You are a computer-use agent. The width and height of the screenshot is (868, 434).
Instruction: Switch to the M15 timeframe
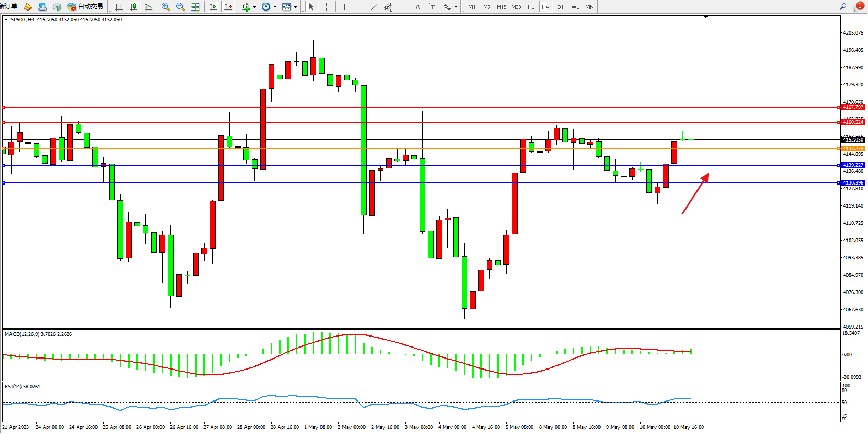501,7
